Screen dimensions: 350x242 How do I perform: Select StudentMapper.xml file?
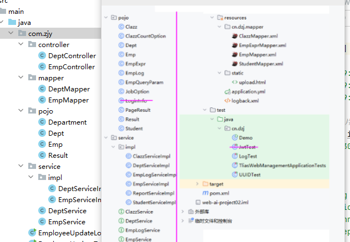262,64
